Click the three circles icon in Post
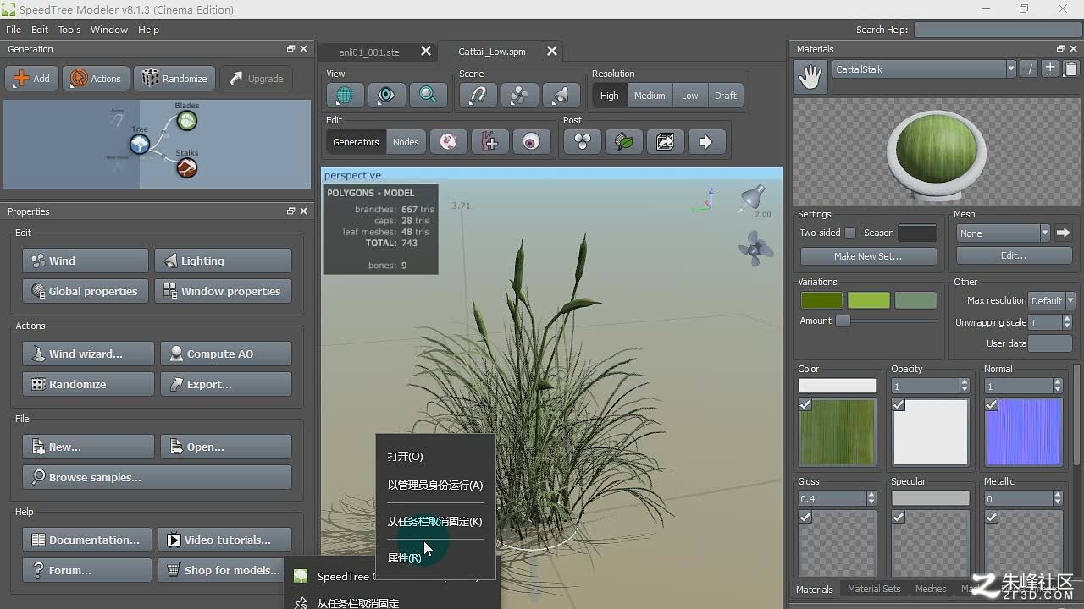Screen dimensions: 1084x609 point(583,142)
